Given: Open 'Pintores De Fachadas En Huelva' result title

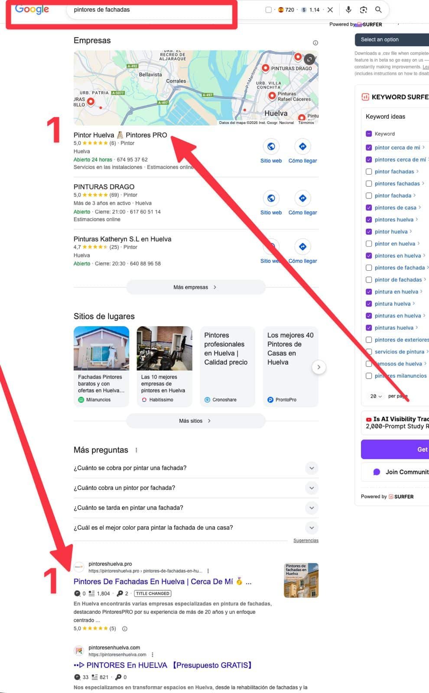Looking at the screenshot, I should point(162,582).
